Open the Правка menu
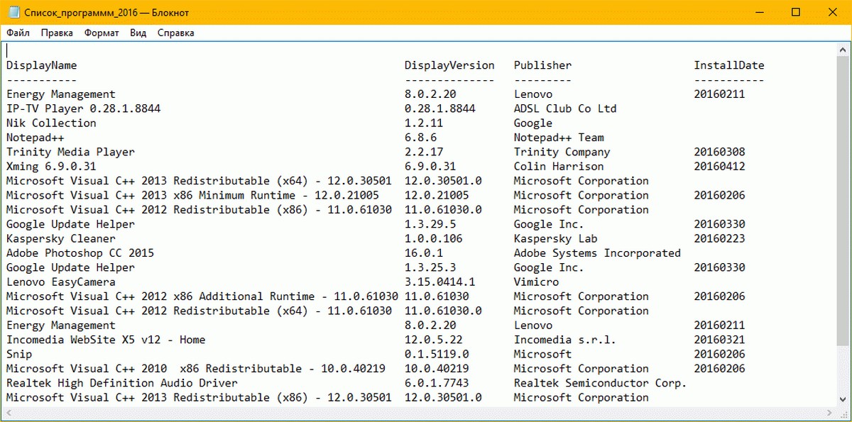 click(57, 33)
